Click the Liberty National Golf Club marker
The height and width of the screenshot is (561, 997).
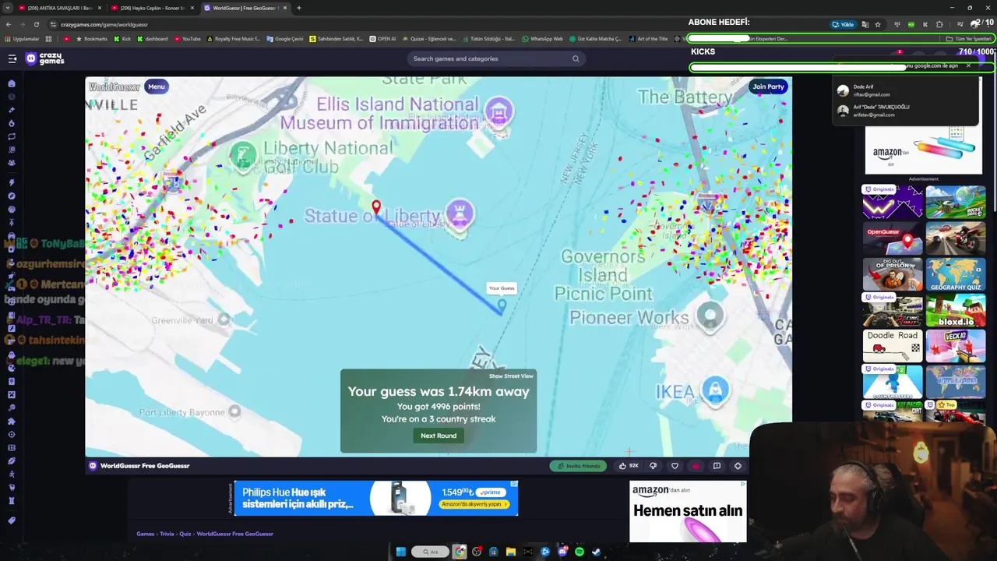[243, 156]
